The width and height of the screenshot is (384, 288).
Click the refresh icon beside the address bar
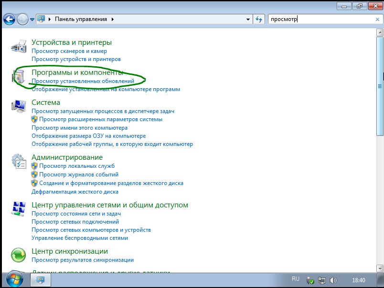[259, 20]
